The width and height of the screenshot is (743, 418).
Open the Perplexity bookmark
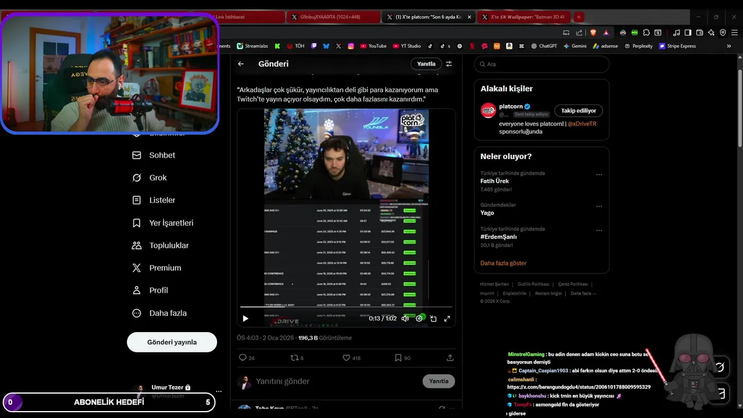tap(638, 46)
